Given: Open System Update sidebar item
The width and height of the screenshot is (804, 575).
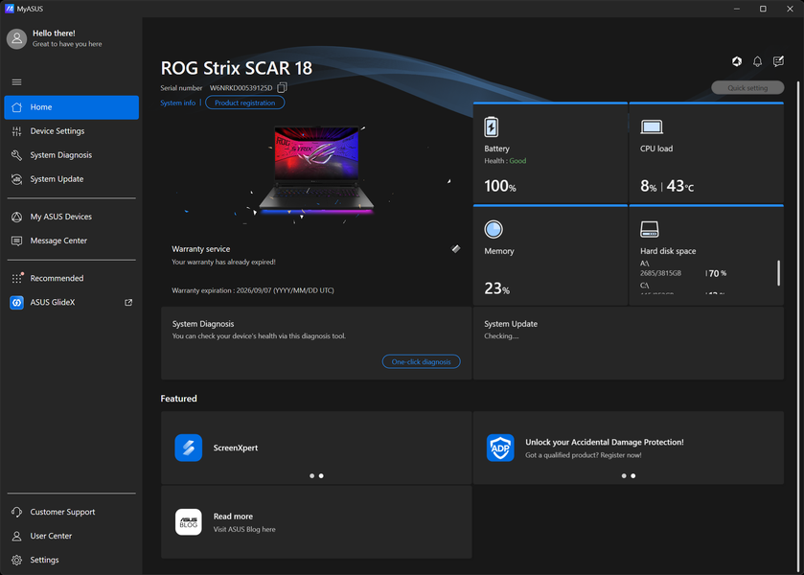Looking at the screenshot, I should (71, 179).
